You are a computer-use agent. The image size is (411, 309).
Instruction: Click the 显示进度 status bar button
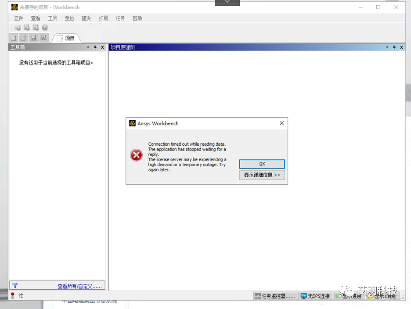coord(349,296)
